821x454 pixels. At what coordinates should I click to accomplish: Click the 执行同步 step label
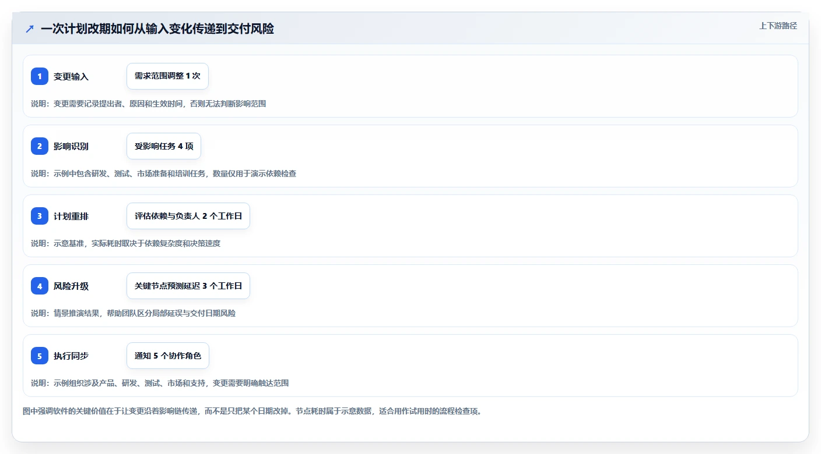[71, 356]
